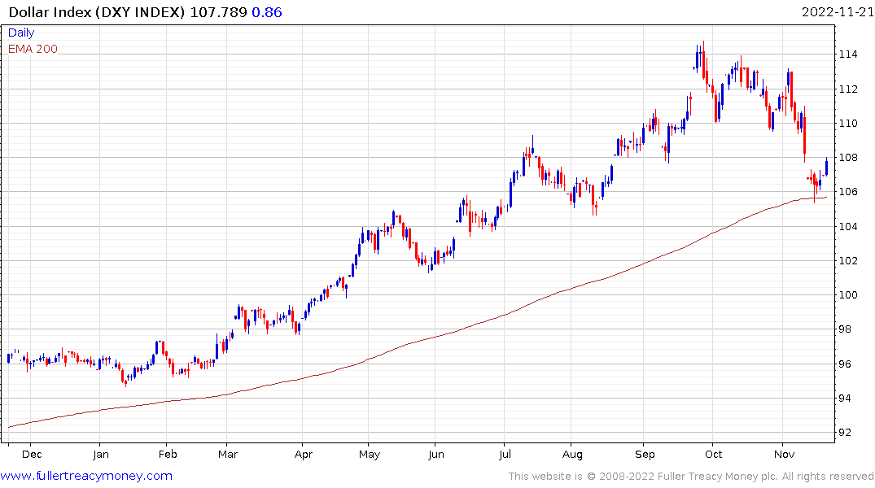Open the www.fullertreacymoney.com link
The image size is (875, 488).
pyautogui.click(x=86, y=476)
